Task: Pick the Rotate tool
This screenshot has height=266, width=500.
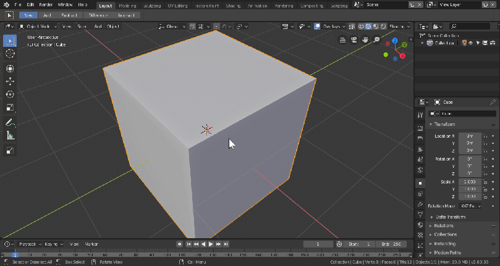Action: point(11,94)
